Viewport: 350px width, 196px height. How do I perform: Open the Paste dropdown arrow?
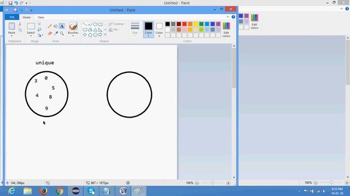coord(11,36)
